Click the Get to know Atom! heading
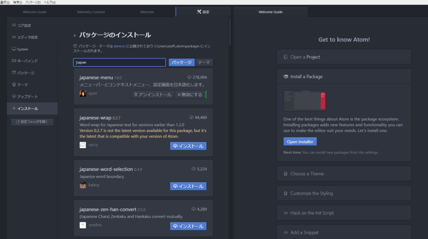The height and width of the screenshot is (239, 428). (344, 39)
